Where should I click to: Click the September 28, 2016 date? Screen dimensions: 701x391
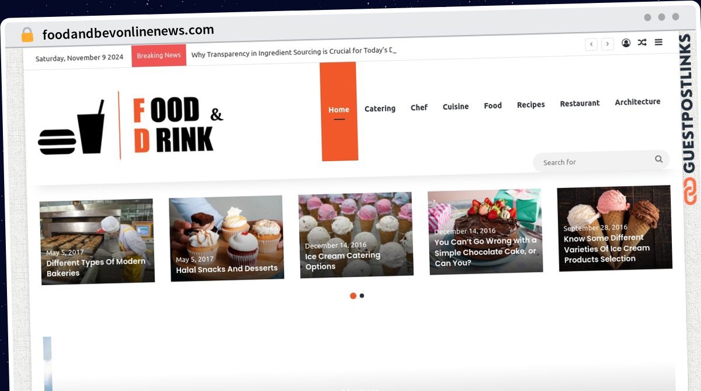(x=595, y=228)
